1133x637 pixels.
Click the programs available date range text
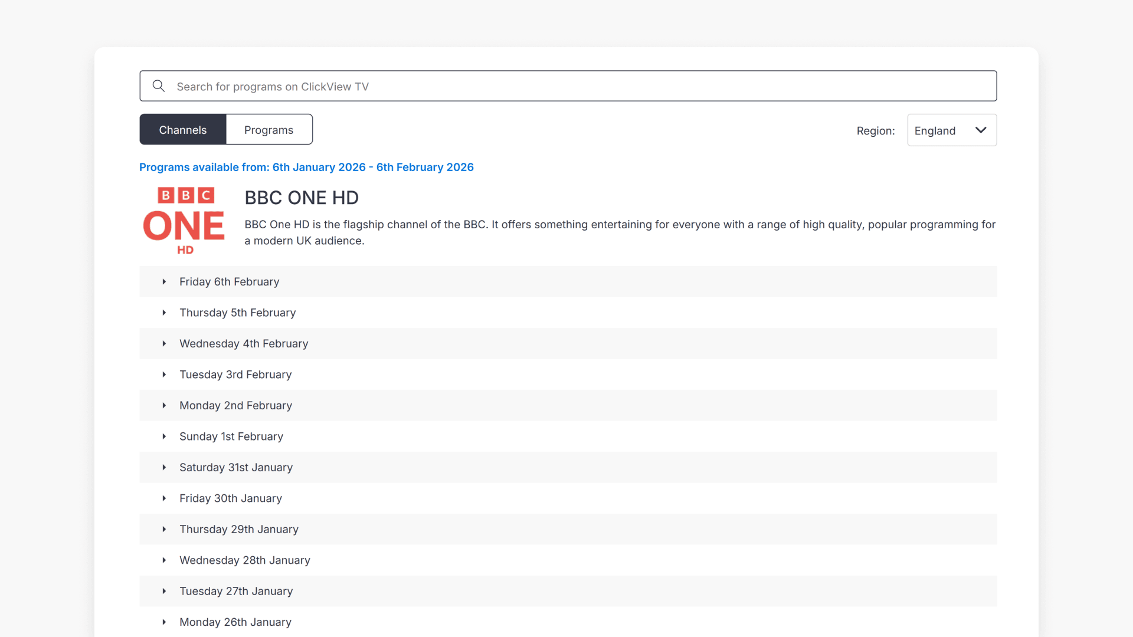306,168
